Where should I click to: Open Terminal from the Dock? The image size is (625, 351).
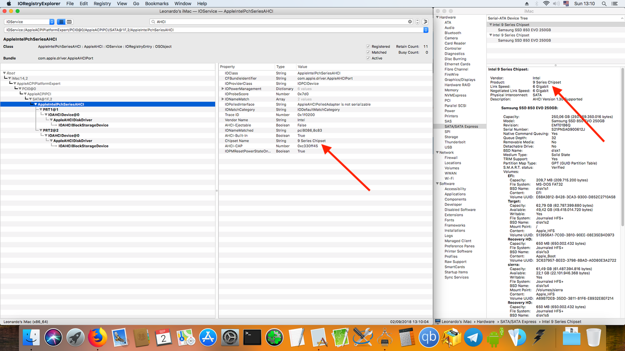coord(252,337)
